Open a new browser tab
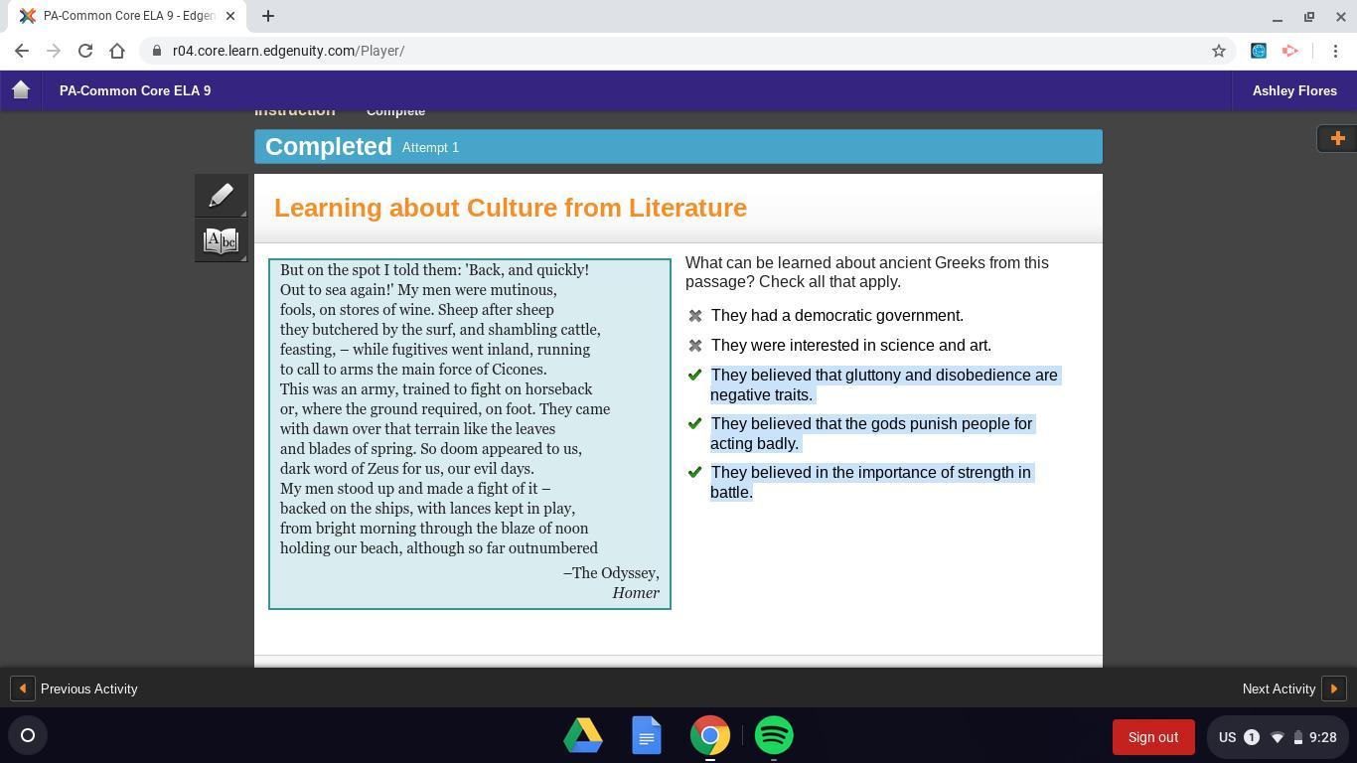This screenshot has width=1357, height=763. 268,16
